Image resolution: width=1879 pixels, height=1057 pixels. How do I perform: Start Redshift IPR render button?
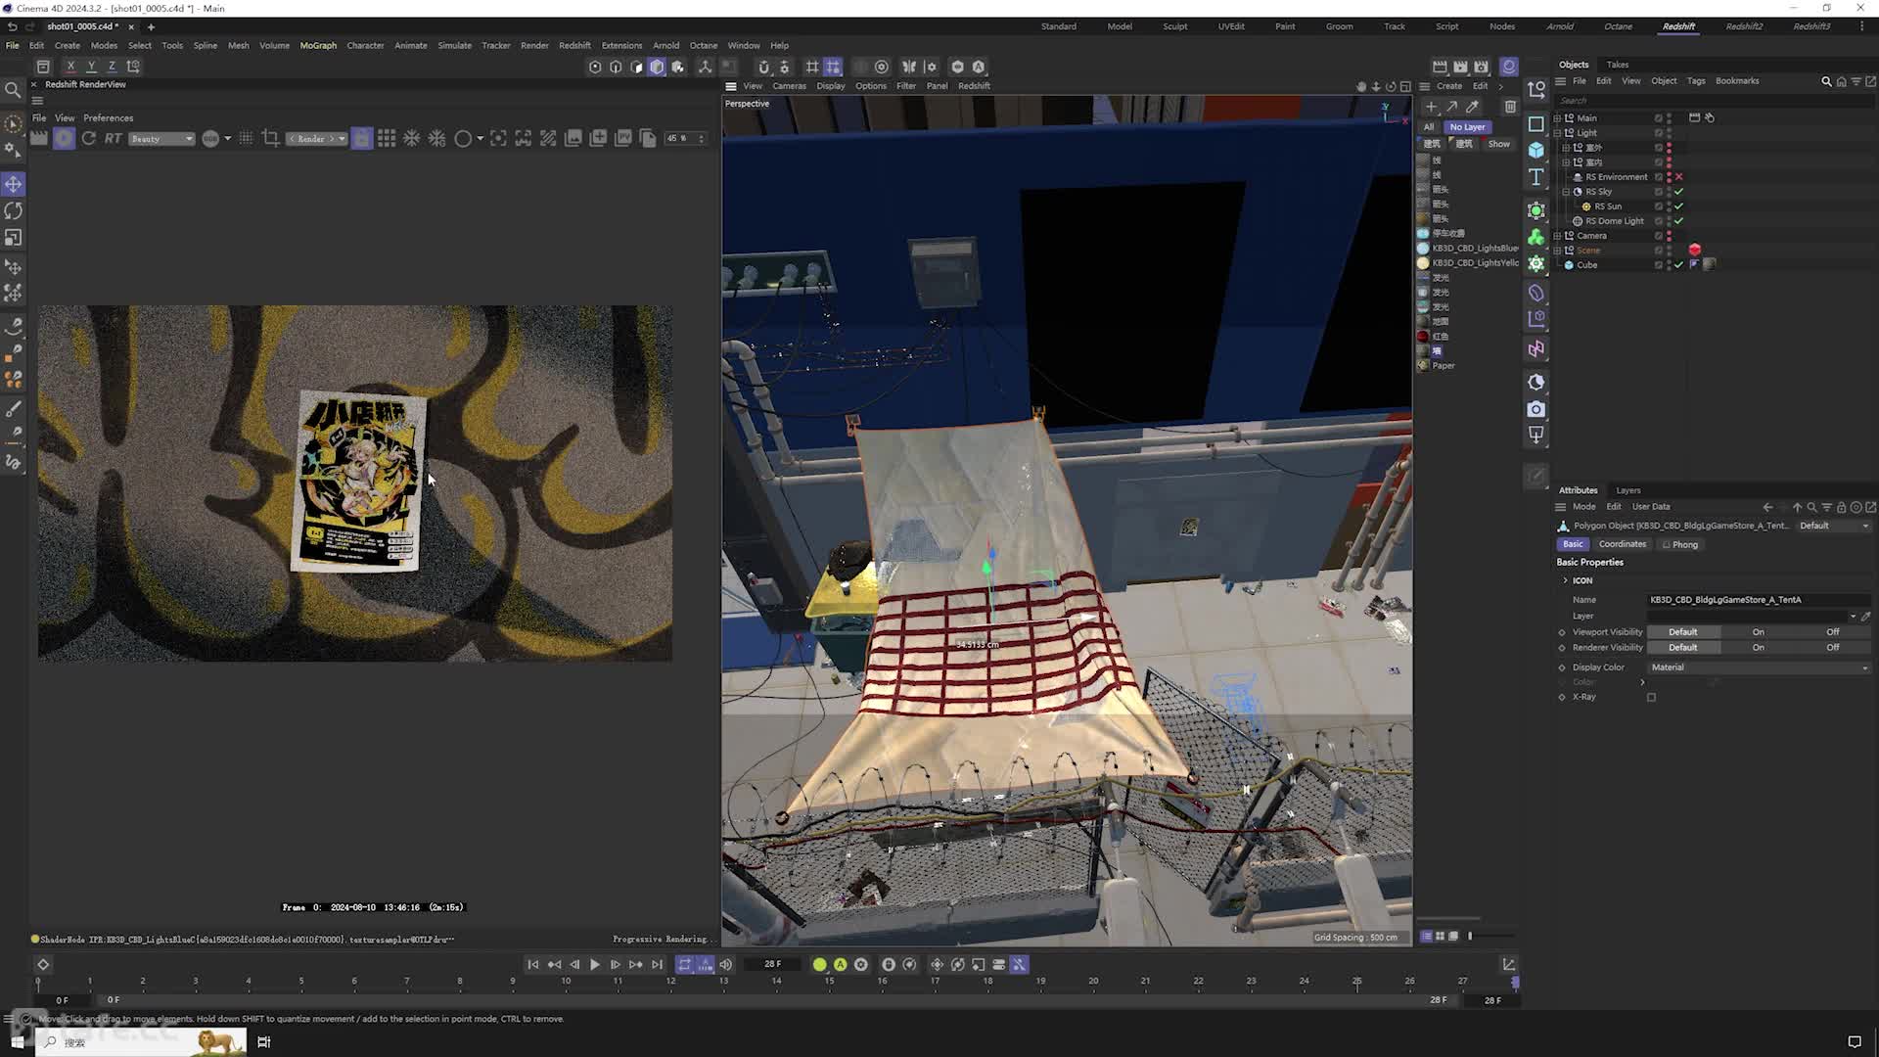(x=64, y=138)
